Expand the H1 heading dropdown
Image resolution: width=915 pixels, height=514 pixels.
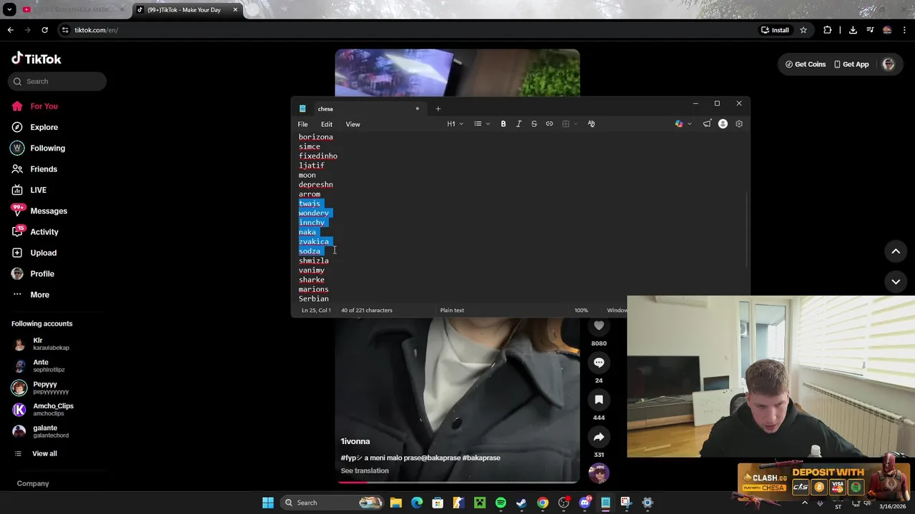point(455,124)
